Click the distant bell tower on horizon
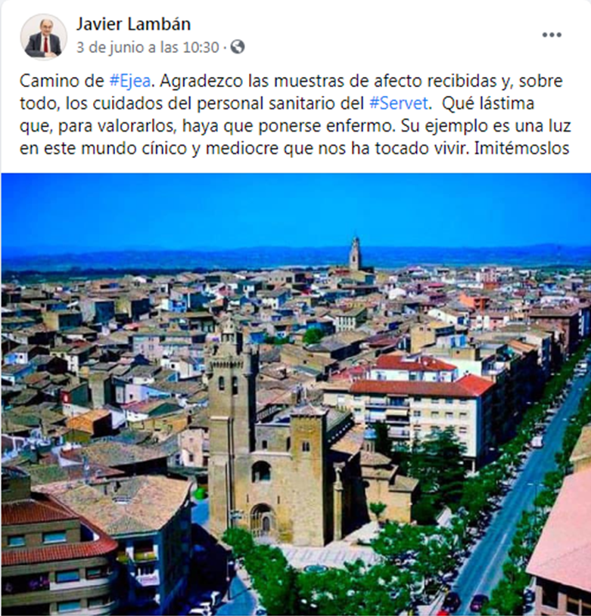Screen dimensions: 591x616 click(x=355, y=254)
